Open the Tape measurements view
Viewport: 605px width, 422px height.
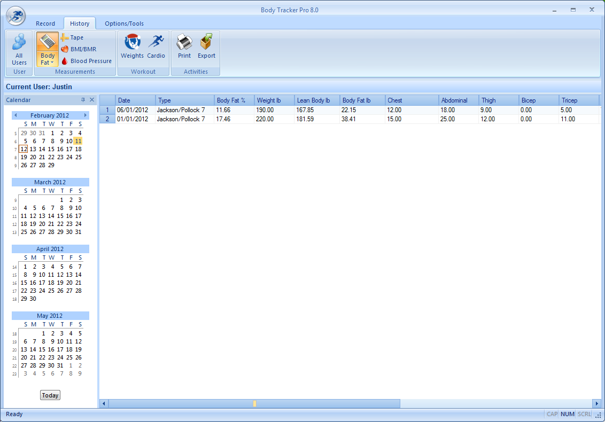pyautogui.click(x=72, y=37)
